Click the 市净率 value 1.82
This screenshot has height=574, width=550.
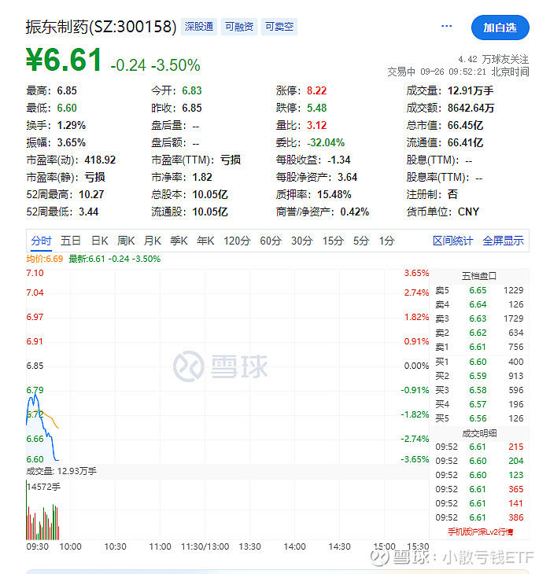point(202,177)
